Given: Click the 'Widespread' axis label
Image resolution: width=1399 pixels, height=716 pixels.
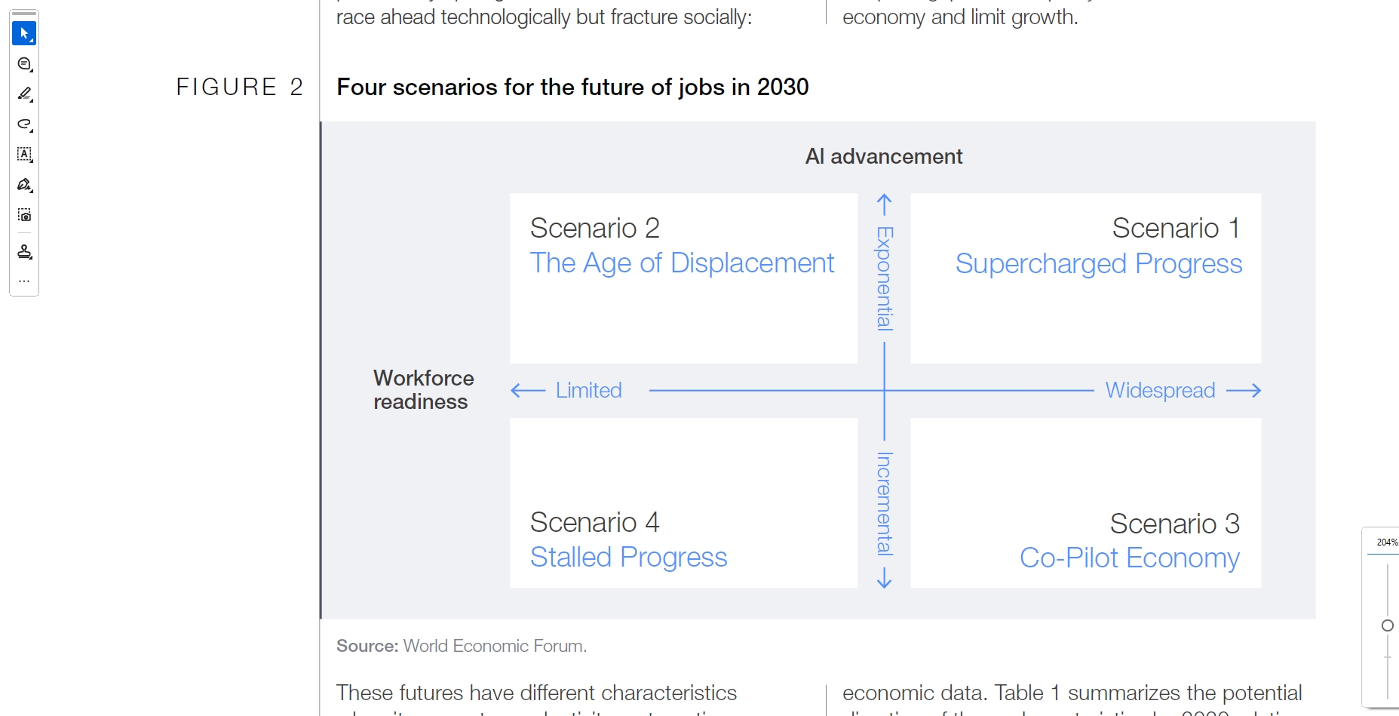Looking at the screenshot, I should [1160, 390].
